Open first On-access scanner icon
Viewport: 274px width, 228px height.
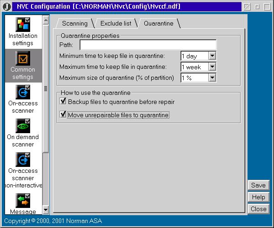click(x=23, y=92)
